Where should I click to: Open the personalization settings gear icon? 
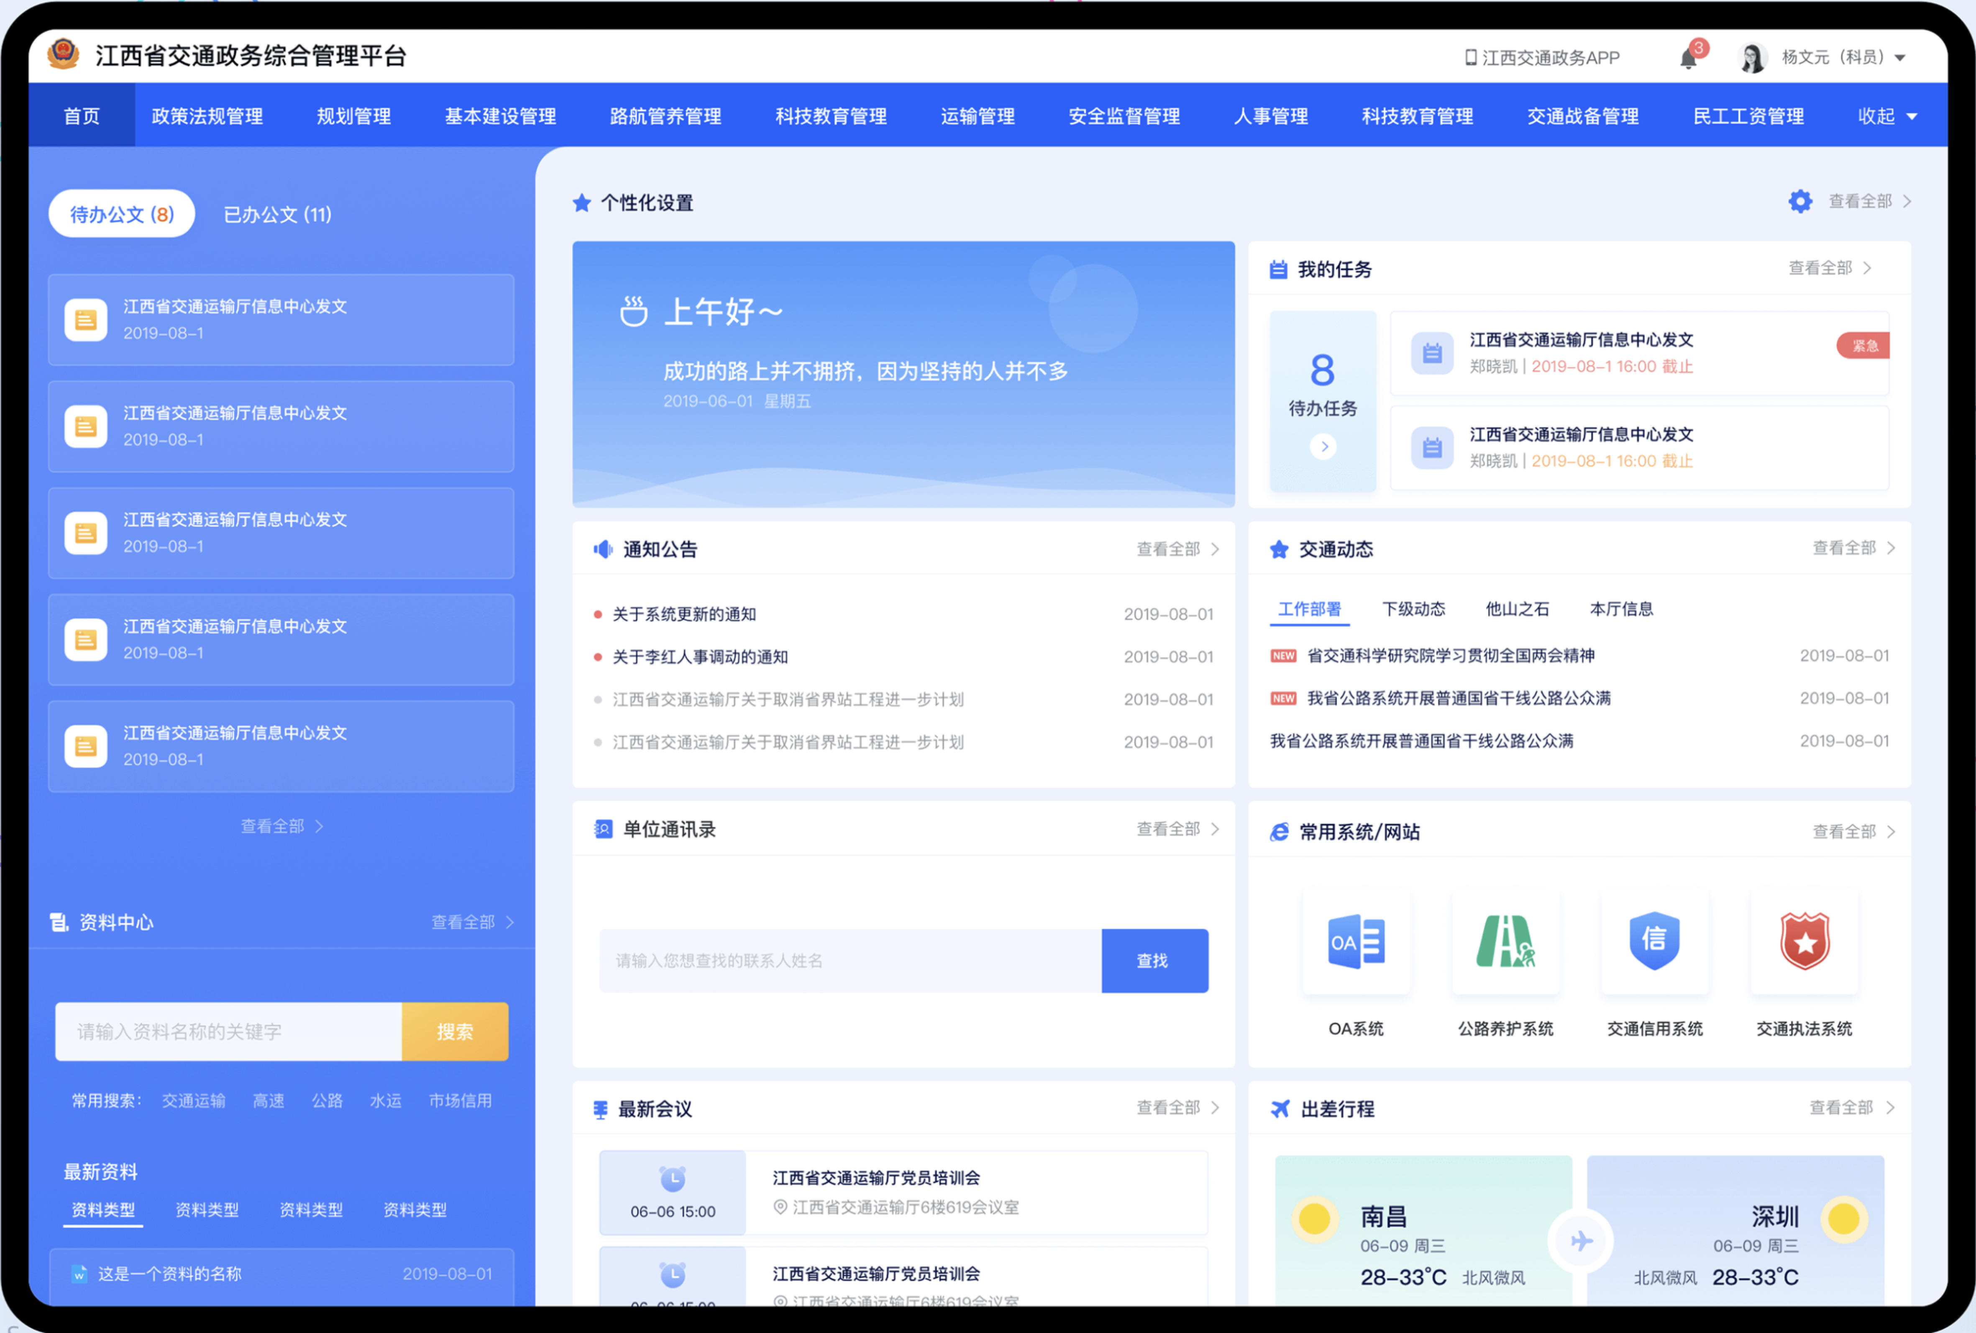pos(1800,202)
